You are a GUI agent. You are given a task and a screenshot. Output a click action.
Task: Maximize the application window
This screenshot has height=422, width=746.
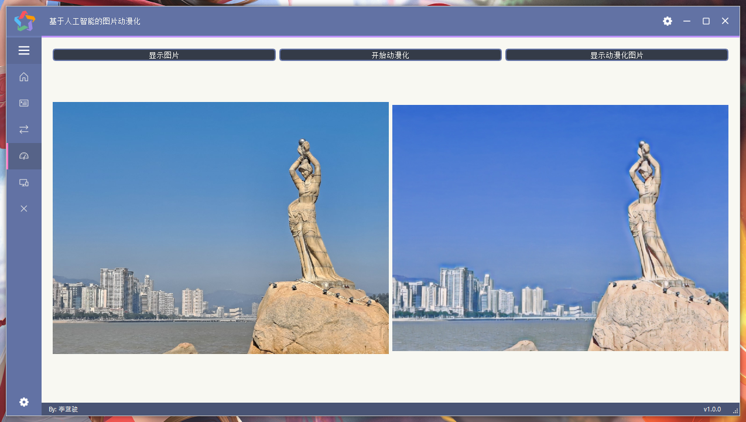pyautogui.click(x=706, y=21)
